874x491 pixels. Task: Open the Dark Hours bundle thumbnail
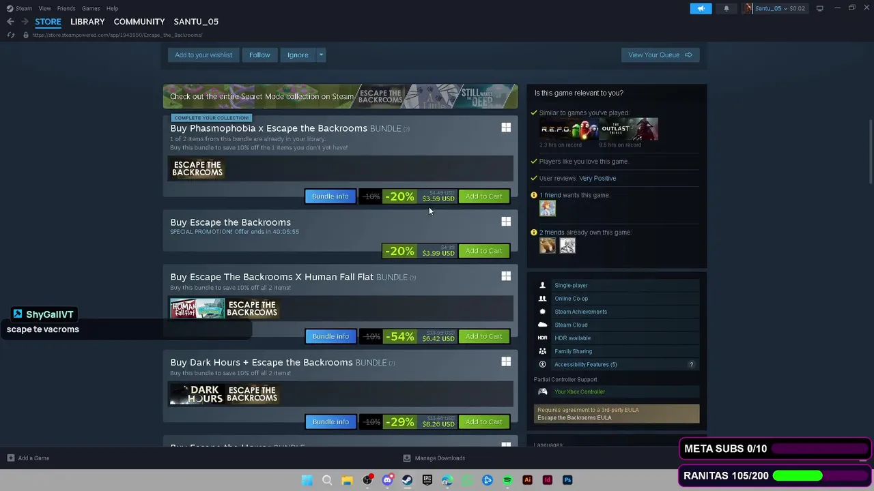point(197,394)
